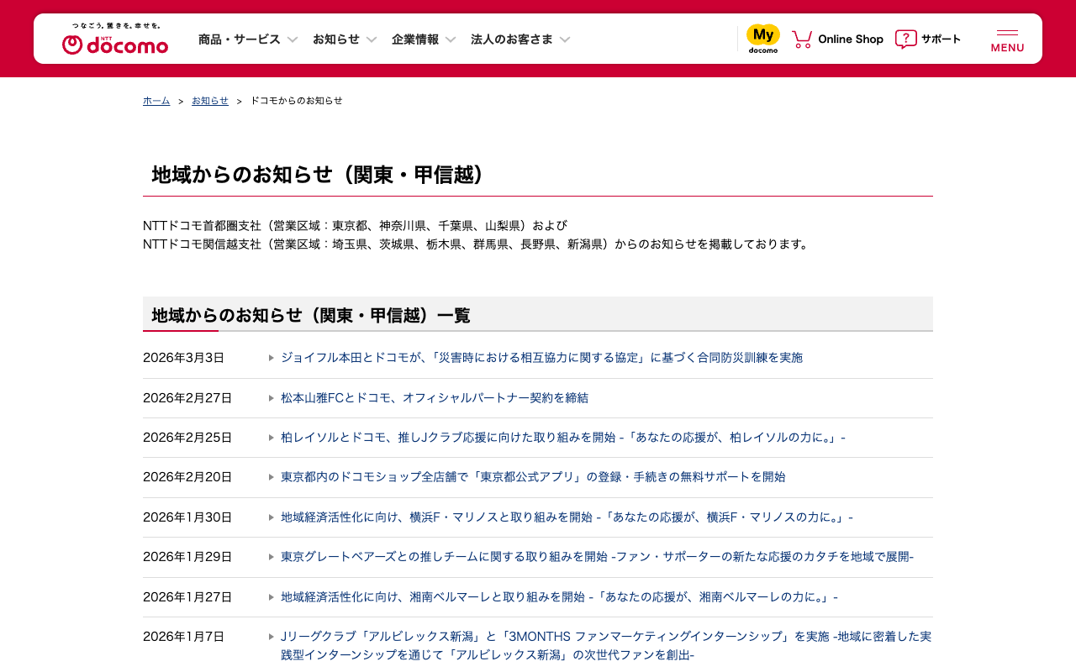1076x672 pixels.
Task: Select the date 2026年2月27日
Action: [x=187, y=398]
